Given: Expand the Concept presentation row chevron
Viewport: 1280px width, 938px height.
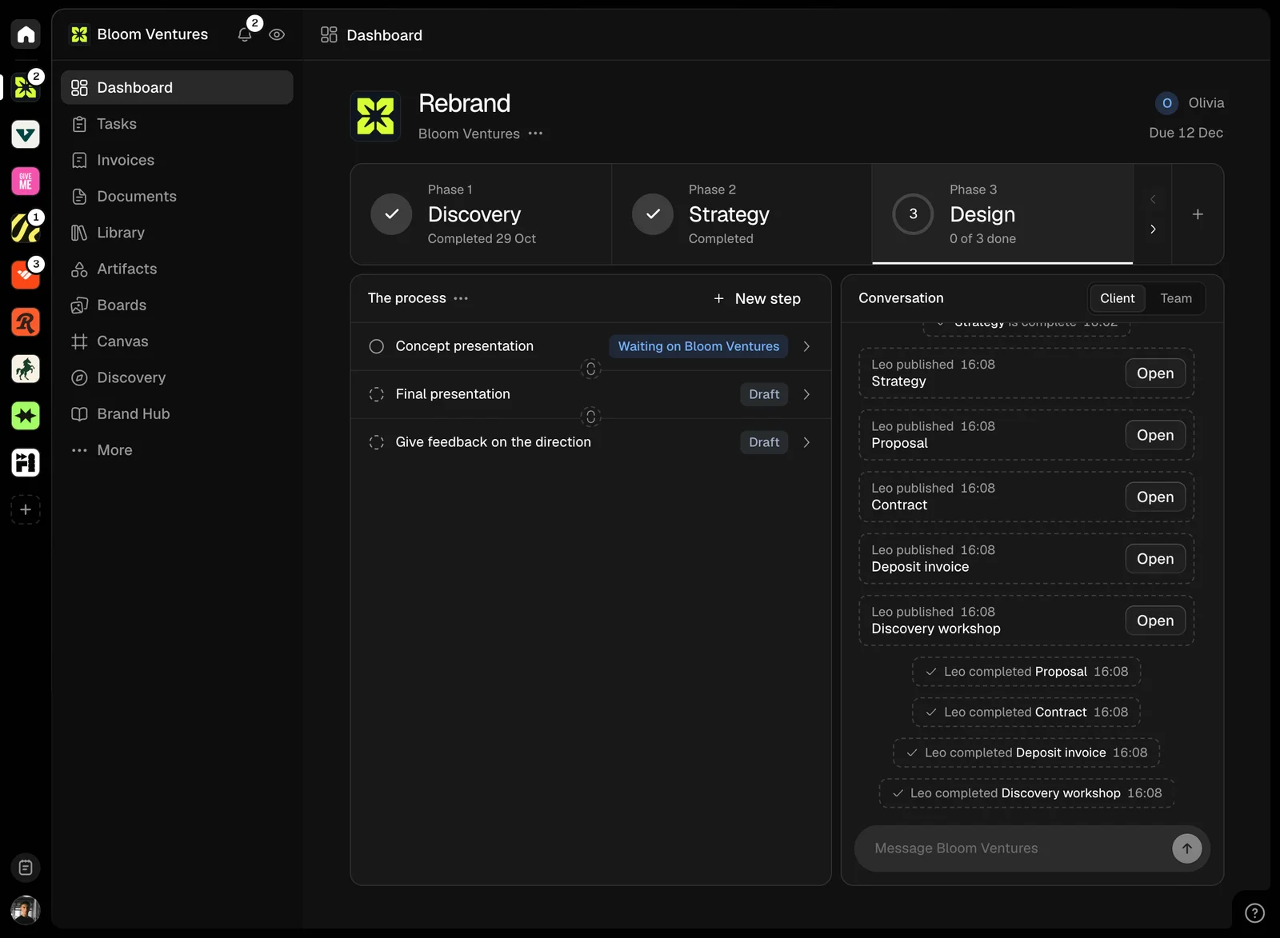Looking at the screenshot, I should point(806,346).
